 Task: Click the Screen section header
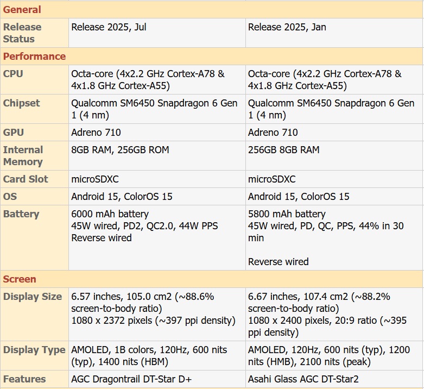(x=212, y=279)
